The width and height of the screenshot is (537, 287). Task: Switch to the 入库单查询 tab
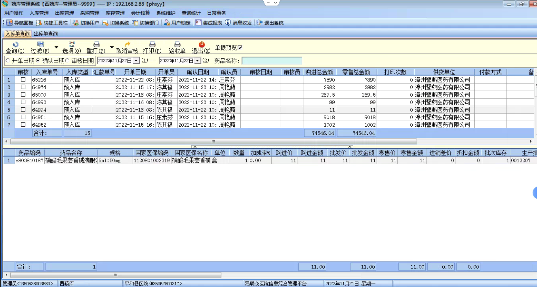coord(18,34)
